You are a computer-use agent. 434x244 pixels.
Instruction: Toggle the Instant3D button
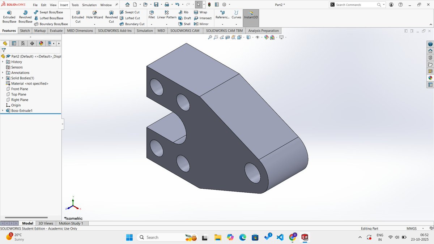[251, 17]
